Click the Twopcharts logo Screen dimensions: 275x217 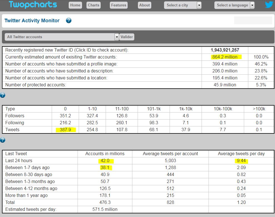[33, 4]
